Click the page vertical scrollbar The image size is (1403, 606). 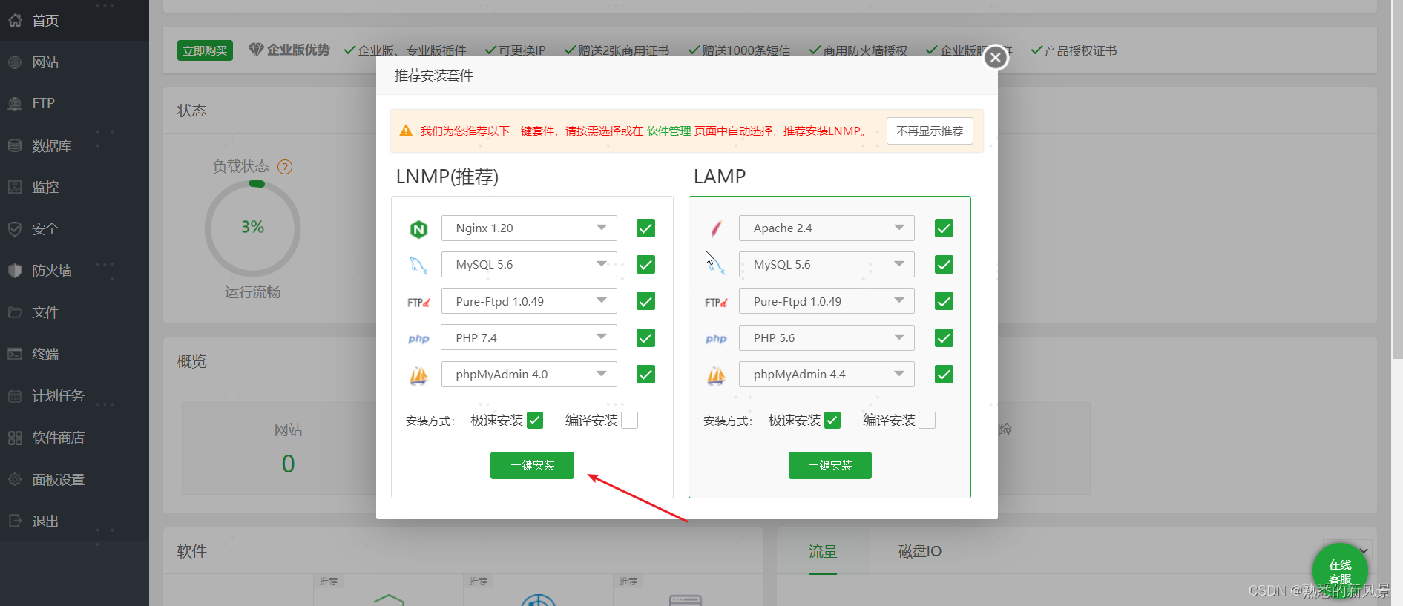tap(1397, 178)
